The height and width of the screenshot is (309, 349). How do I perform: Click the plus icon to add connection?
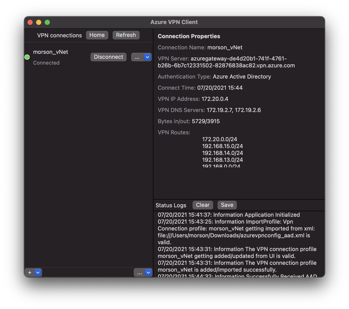(x=29, y=272)
